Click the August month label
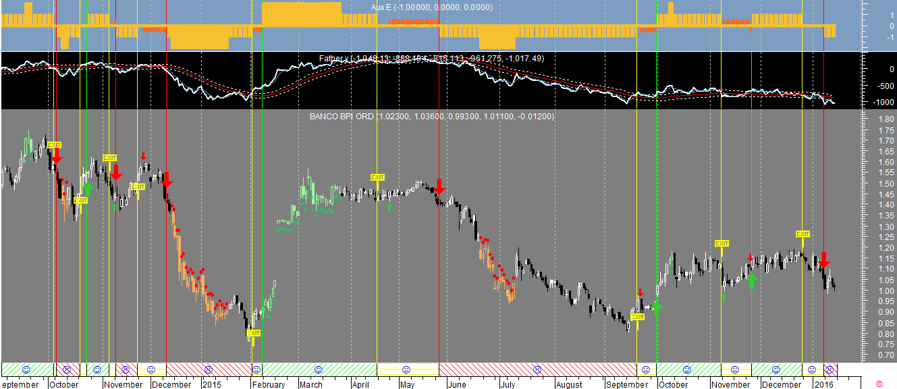 (x=568, y=385)
